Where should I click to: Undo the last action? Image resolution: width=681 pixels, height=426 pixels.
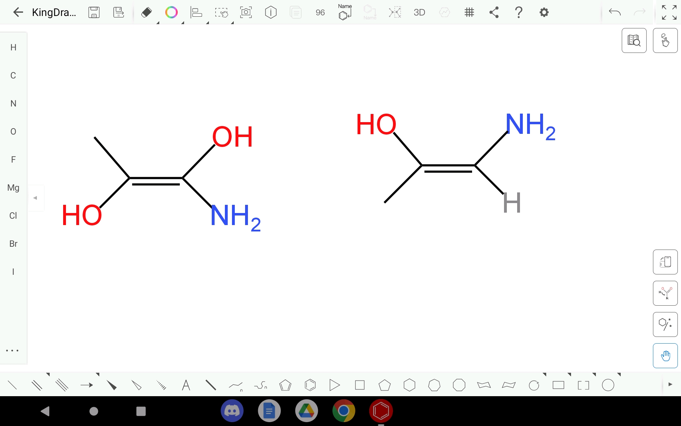[614, 12]
